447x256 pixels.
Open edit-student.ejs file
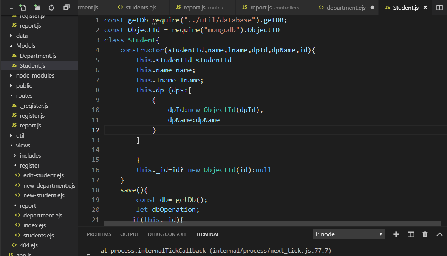coord(39,175)
